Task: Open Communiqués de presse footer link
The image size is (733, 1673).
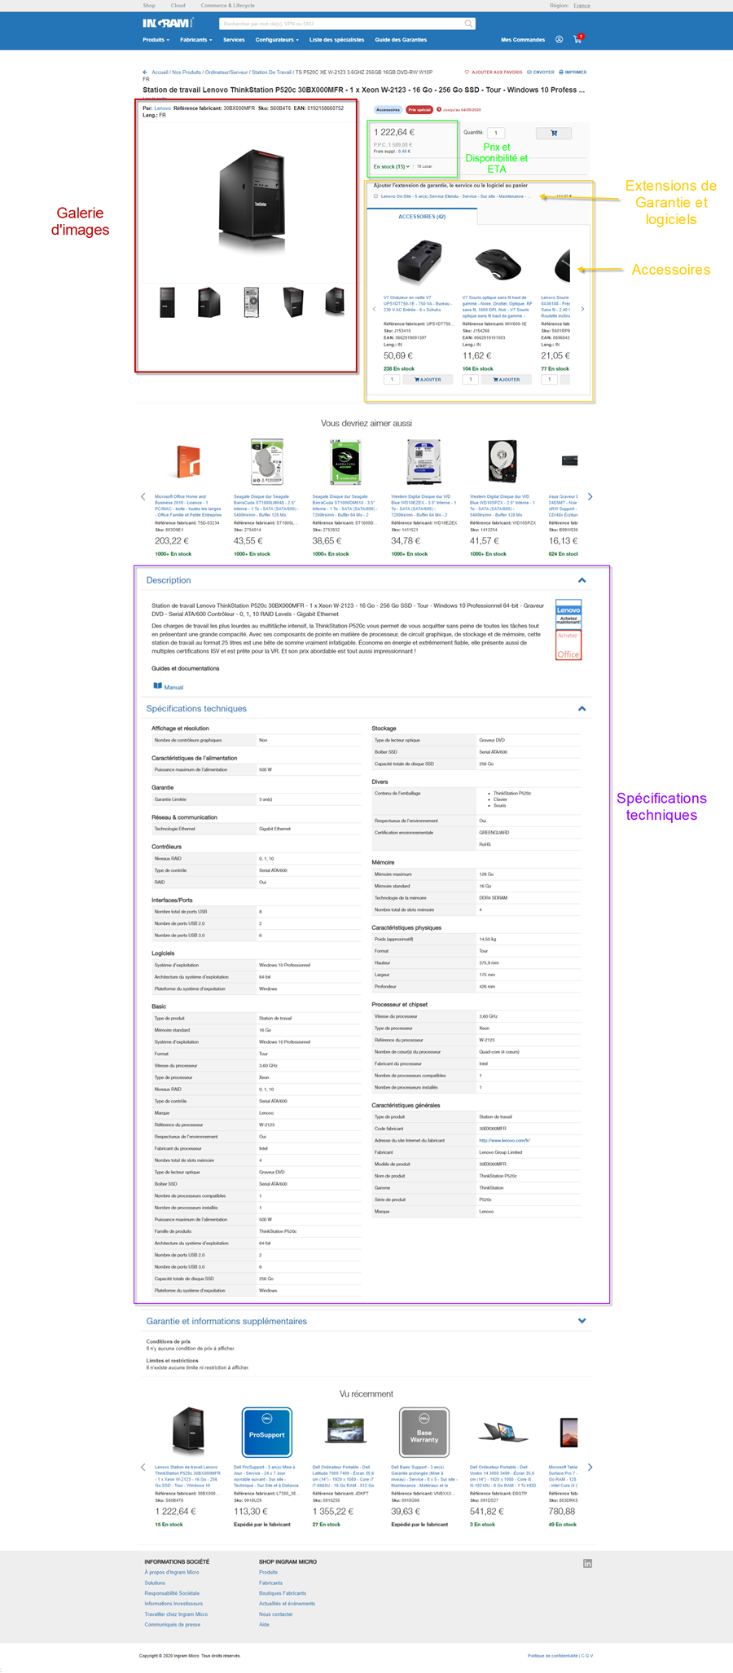Action: pos(173,1624)
